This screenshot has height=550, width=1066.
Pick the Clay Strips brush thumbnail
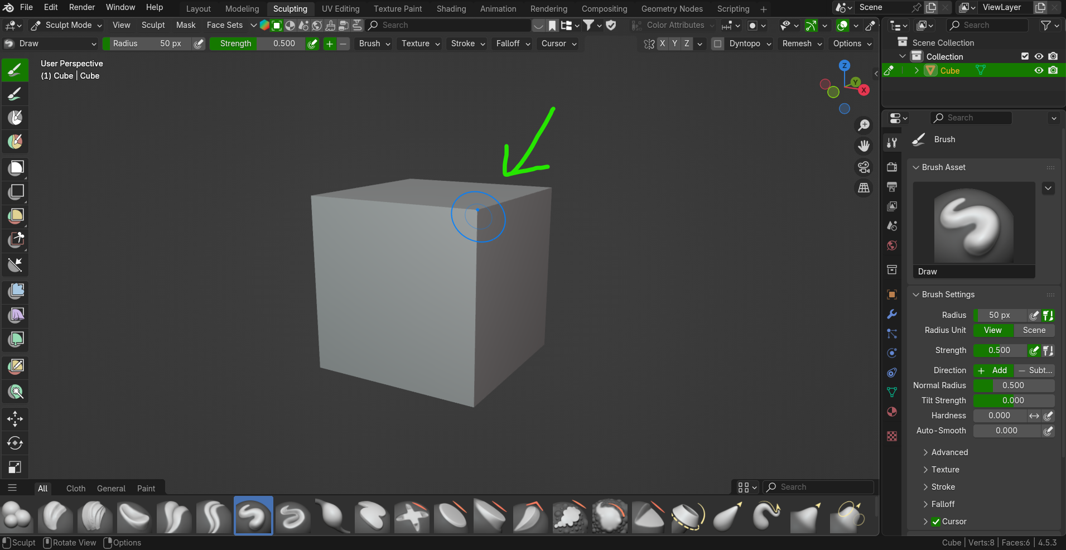click(95, 516)
